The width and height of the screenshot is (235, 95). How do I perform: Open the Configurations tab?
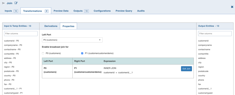click(102, 11)
